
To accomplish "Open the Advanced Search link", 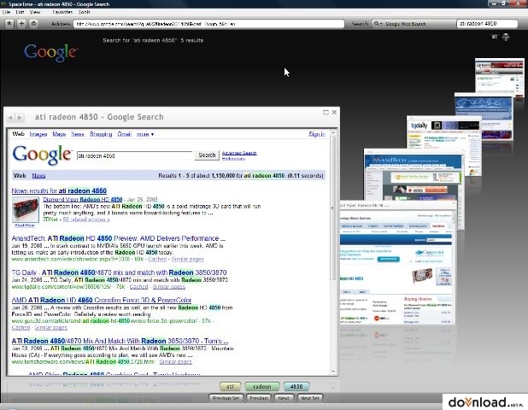I will pos(239,153).
